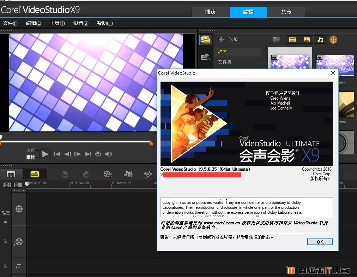Open the 编辑(E) menu
Image resolution: width=357 pixels, height=277 pixels.
coord(34,23)
